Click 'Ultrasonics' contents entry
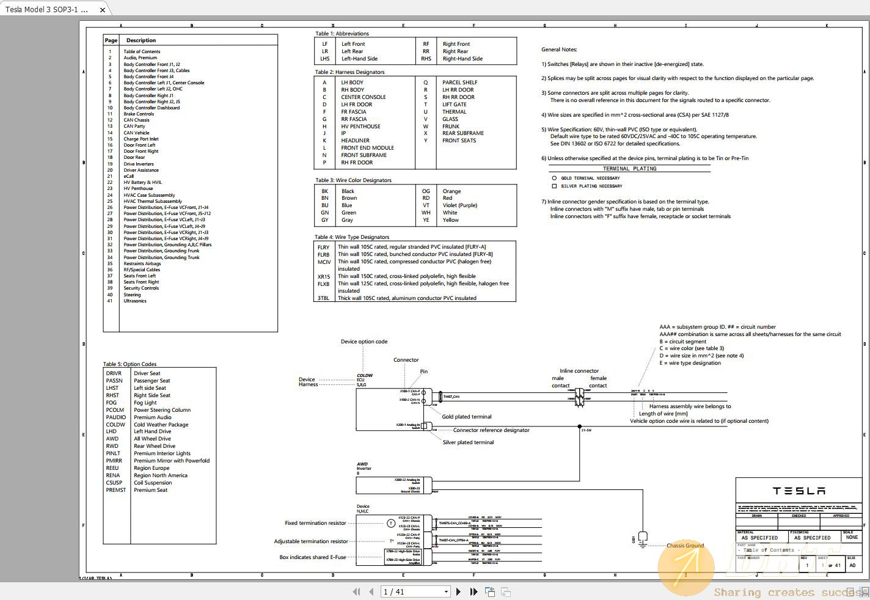Screen dimensions: 870x600 pos(135,301)
